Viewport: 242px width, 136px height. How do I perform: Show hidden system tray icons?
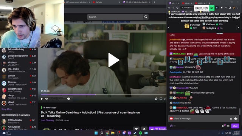pyautogui.click(x=219, y=133)
